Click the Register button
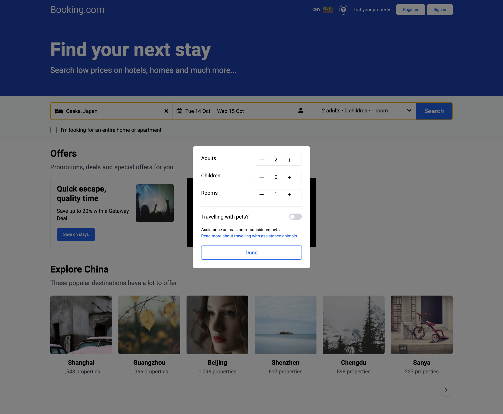Viewport: 503px width, 414px height. 411,10
